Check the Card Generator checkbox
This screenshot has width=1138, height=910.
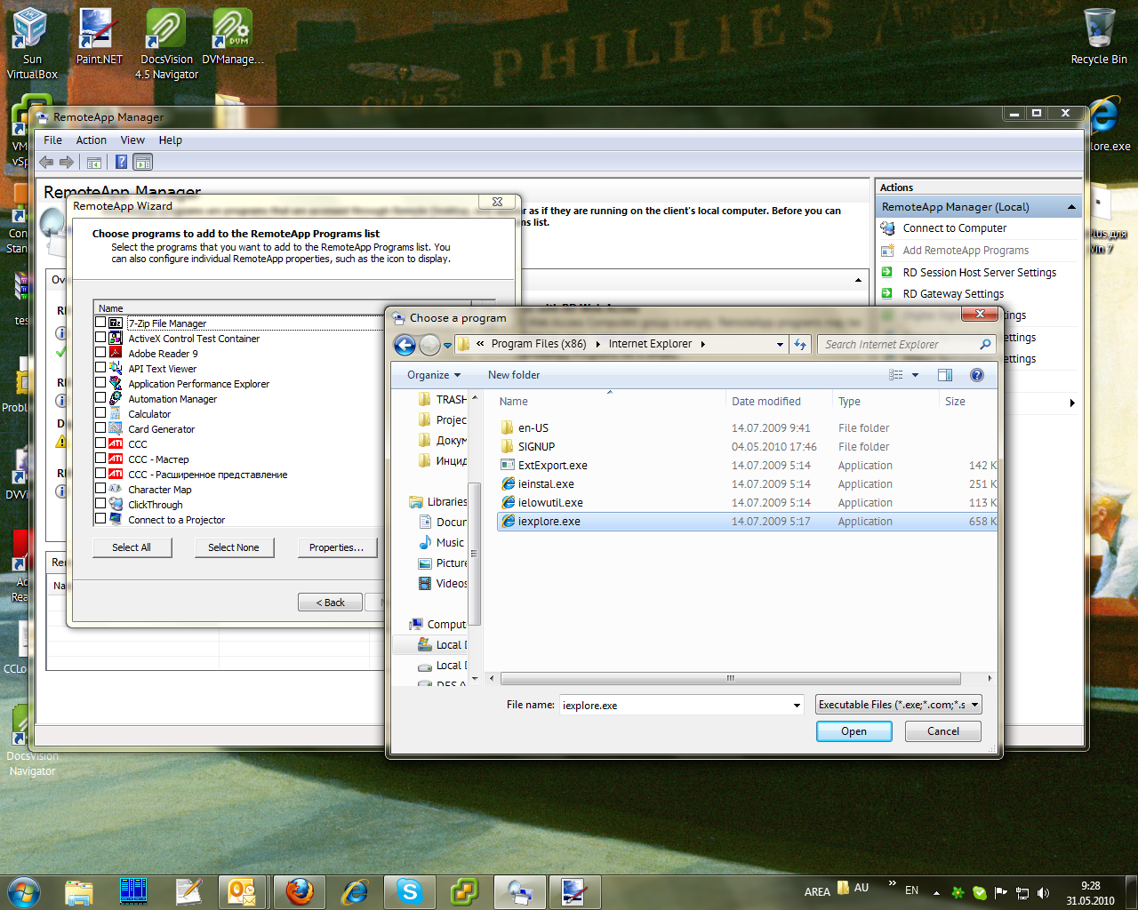click(100, 428)
